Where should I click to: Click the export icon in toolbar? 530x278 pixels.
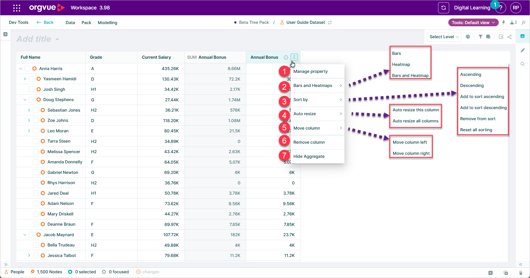pyautogui.click(x=501, y=37)
